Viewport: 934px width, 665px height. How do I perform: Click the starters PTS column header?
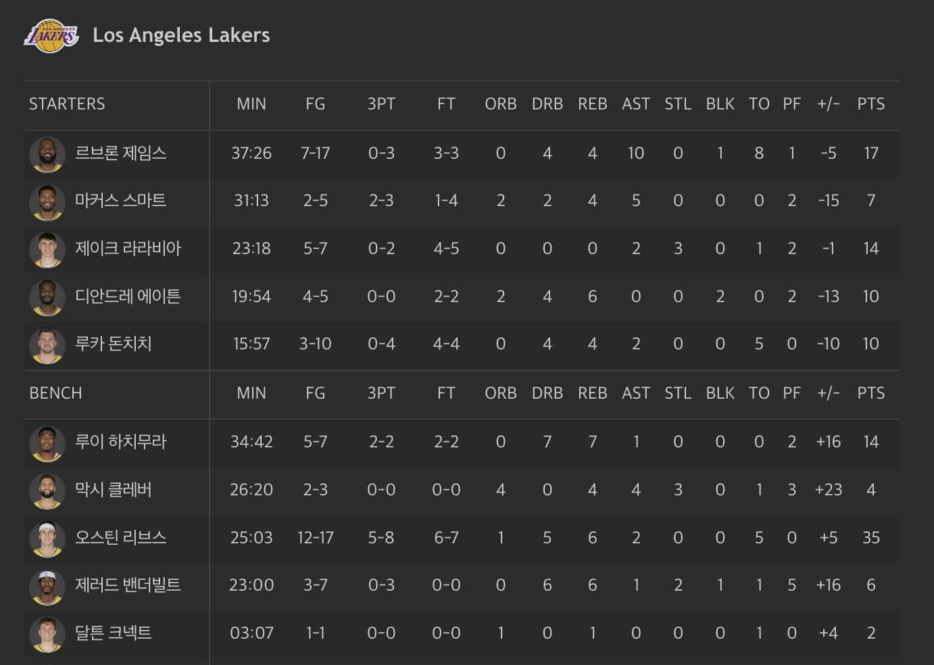click(870, 104)
